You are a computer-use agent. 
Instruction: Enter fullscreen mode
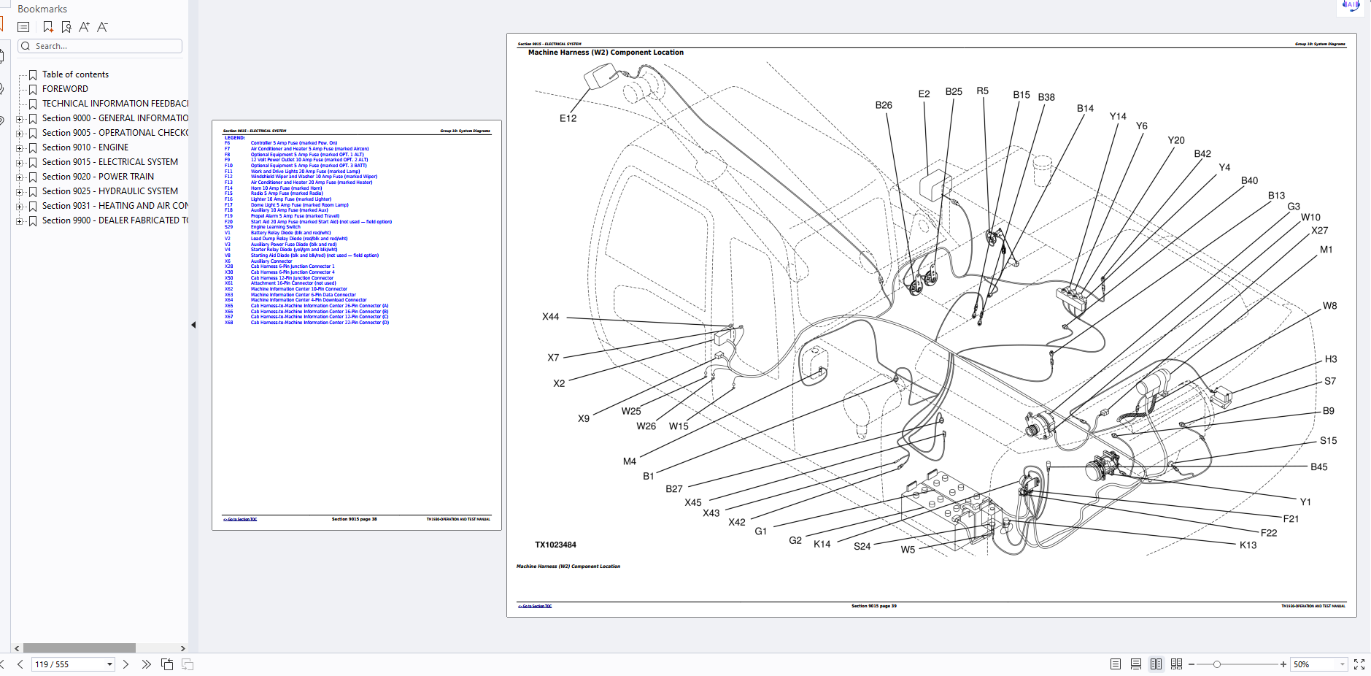(x=1359, y=664)
